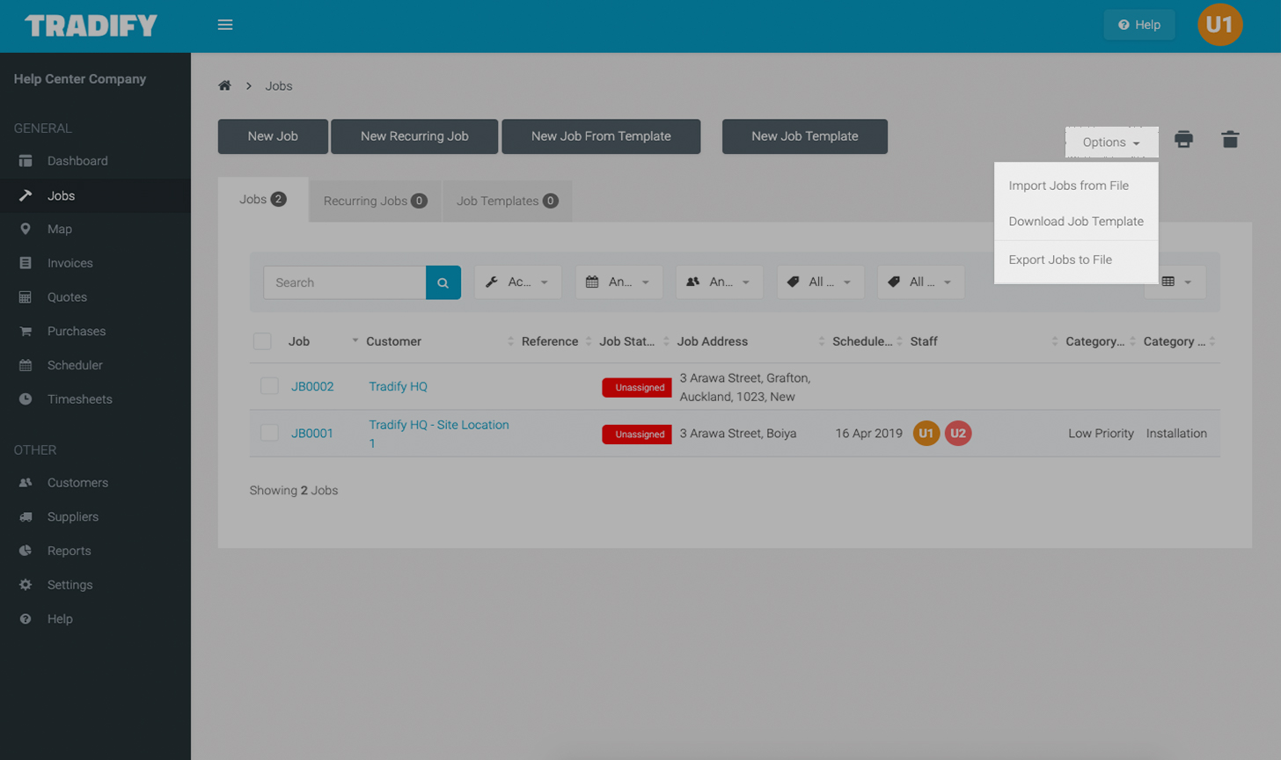Image resolution: width=1281 pixels, height=760 pixels.
Task: Click the printer icon
Action: (x=1183, y=139)
